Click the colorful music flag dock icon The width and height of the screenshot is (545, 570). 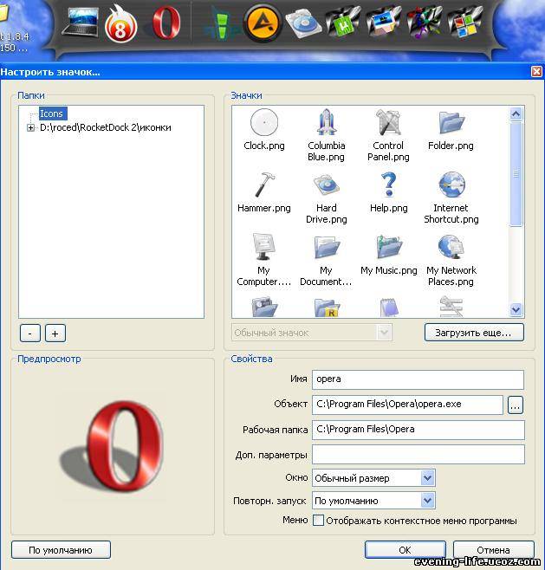tap(424, 23)
